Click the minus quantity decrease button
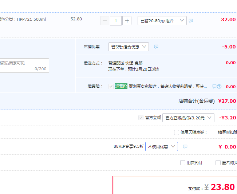Screen dimensions: 237x194 coord(104,21)
